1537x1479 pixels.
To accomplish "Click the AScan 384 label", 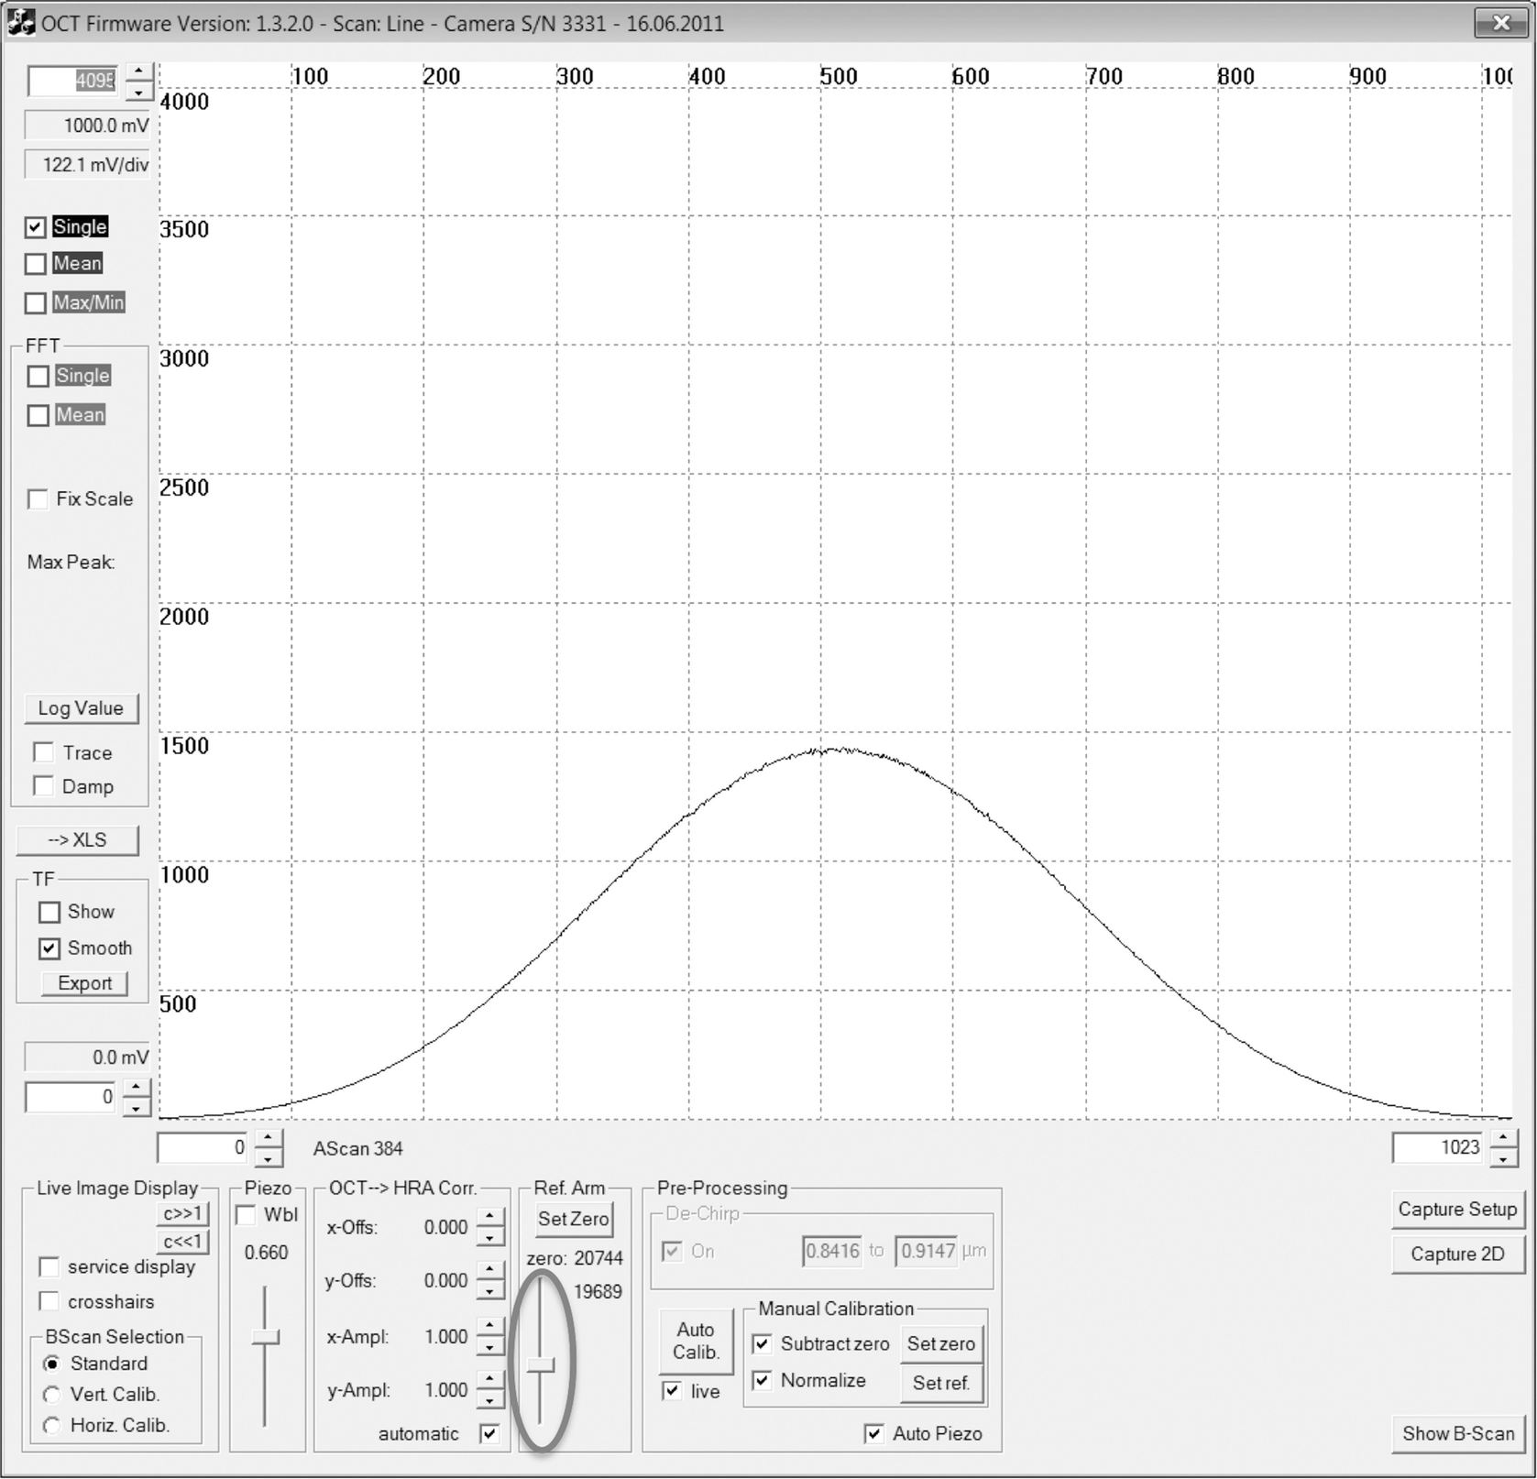I will click(x=358, y=1149).
